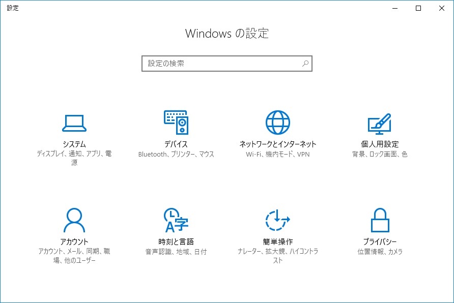The image size is (454, 303).
Task: Maximize the 設定 window
Action: 418,8
